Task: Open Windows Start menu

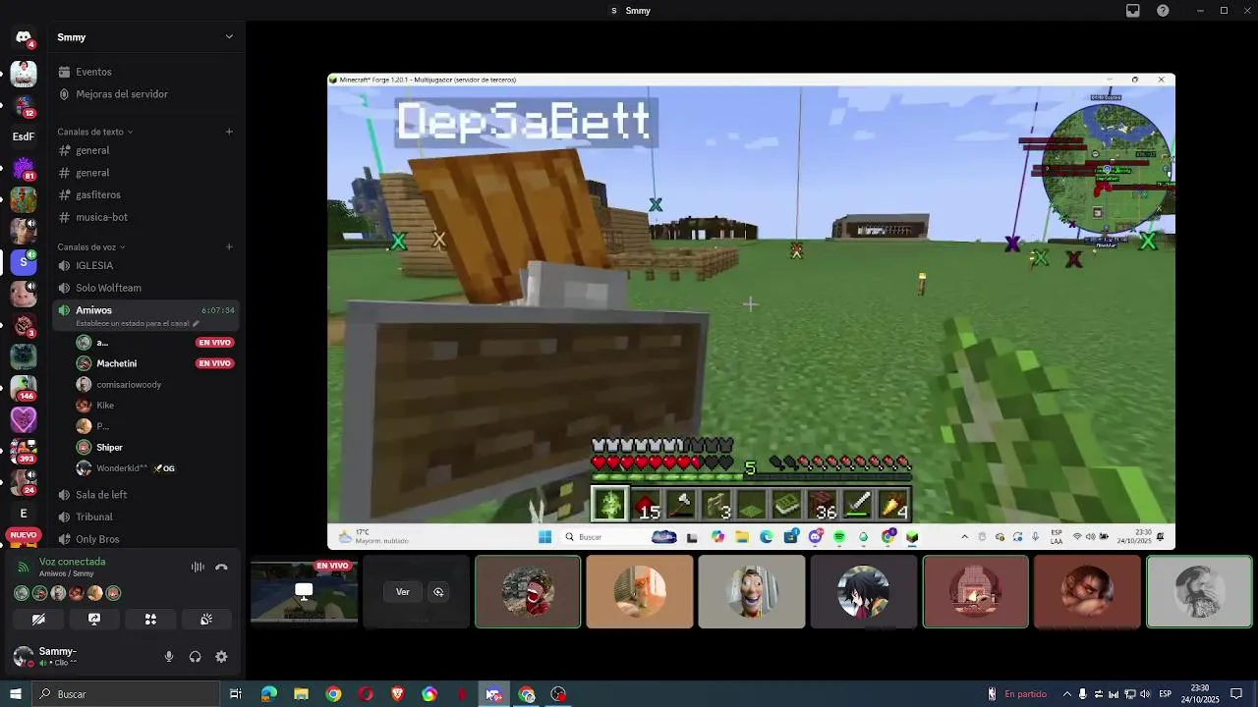Action: (x=16, y=694)
